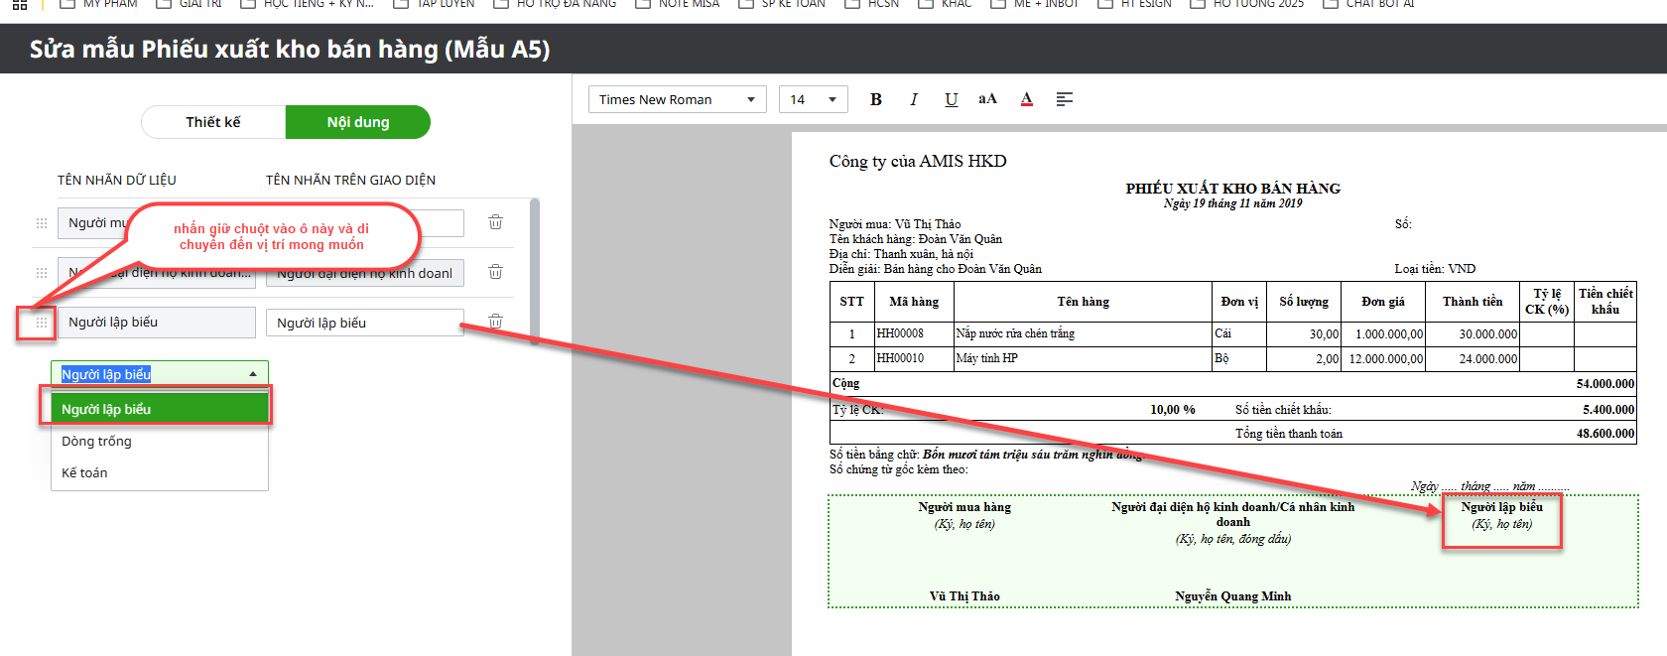This screenshot has height=656, width=1667.
Task: Toggle bold text formatting
Action: pos(875,99)
